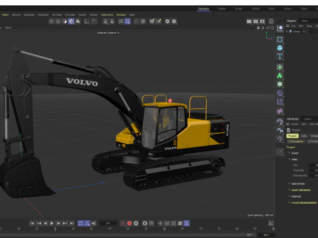This screenshot has height=238, width=318.
Task: Click viewport pan hand icon
Action: (x=258, y=28)
